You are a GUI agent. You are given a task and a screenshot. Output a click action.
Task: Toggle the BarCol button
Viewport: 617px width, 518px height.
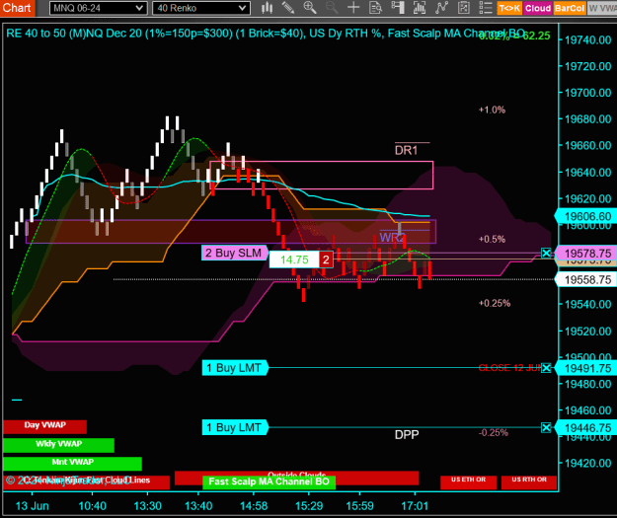tap(570, 8)
